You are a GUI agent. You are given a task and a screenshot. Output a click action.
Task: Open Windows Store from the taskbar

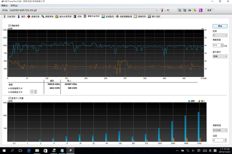[x=45, y=151]
